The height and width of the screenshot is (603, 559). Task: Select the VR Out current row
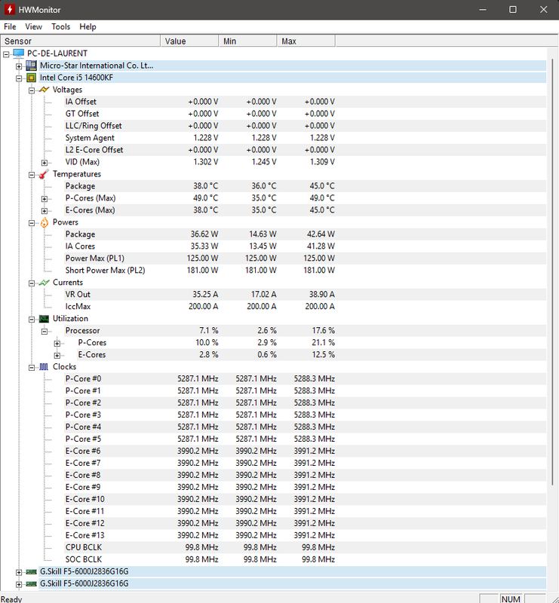(305, 294)
